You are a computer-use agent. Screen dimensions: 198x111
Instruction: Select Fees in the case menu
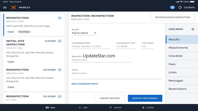tap(172, 64)
